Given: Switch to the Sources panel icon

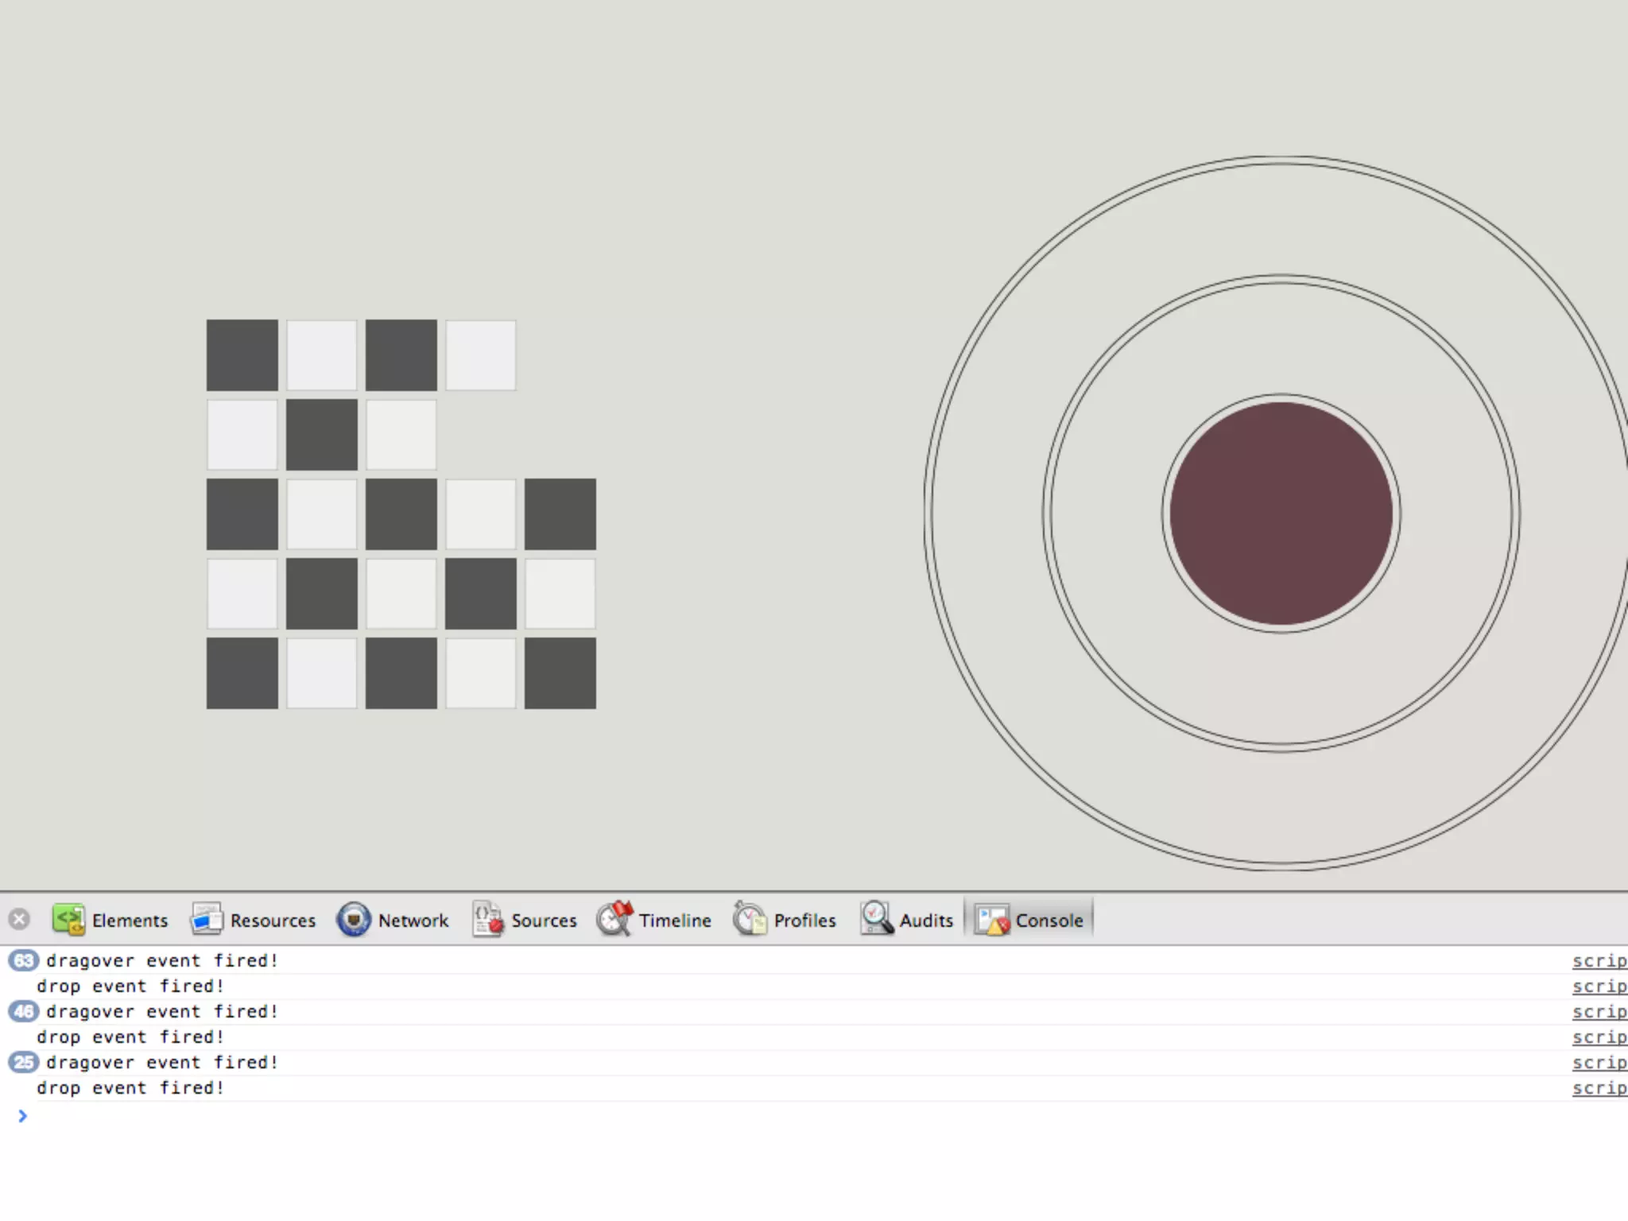Looking at the screenshot, I should (488, 920).
